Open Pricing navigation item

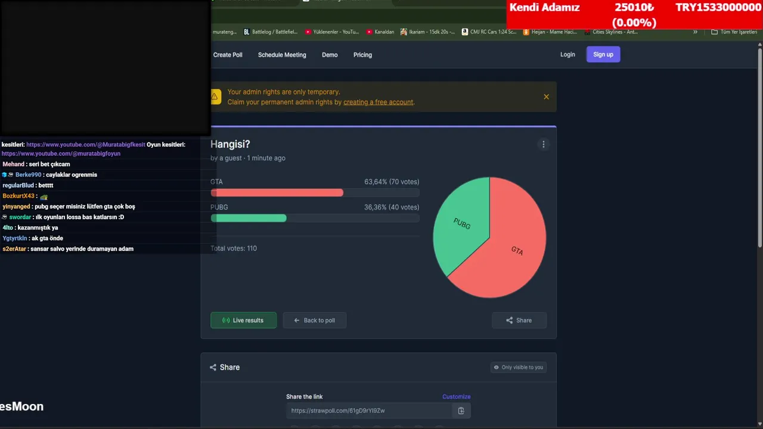(x=362, y=55)
